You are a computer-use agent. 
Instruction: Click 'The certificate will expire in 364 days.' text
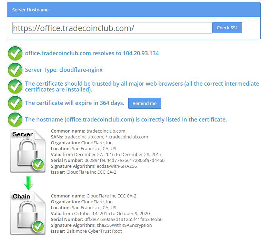[74, 103]
